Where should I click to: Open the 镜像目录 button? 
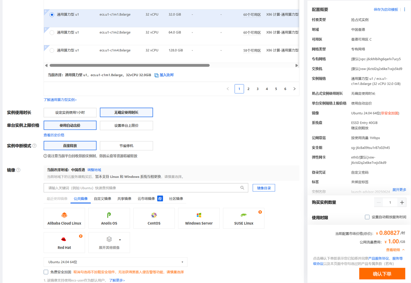click(x=264, y=188)
